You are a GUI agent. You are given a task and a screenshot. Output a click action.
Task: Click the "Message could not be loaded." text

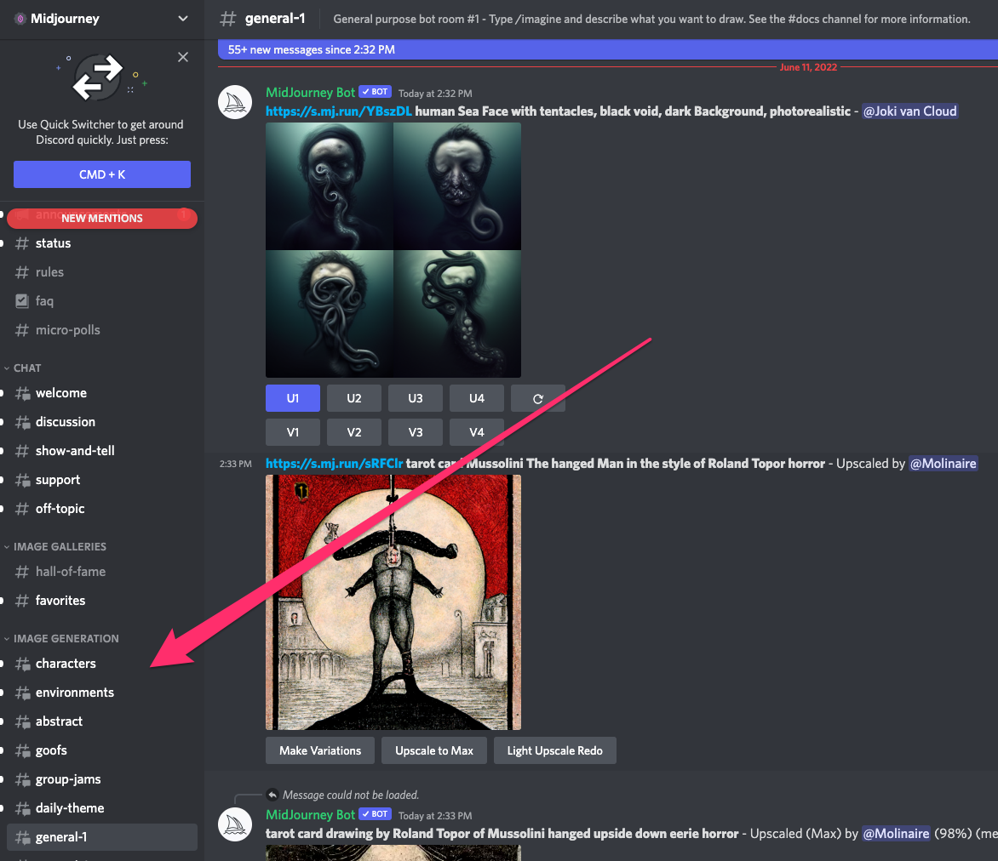(x=351, y=795)
